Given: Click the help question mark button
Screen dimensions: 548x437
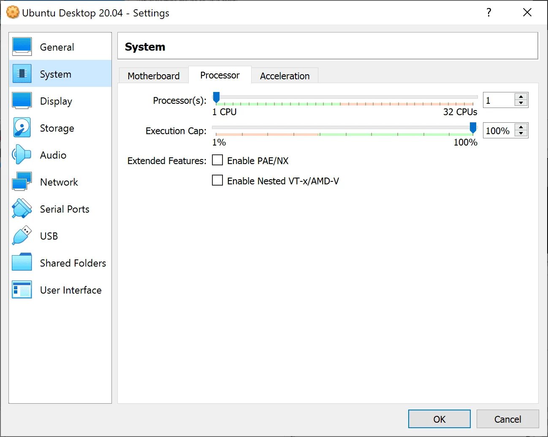Looking at the screenshot, I should pos(489,13).
